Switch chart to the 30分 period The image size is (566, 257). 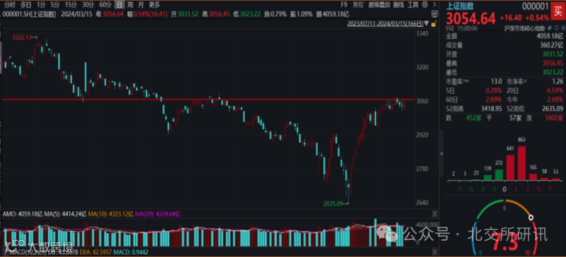88,5
